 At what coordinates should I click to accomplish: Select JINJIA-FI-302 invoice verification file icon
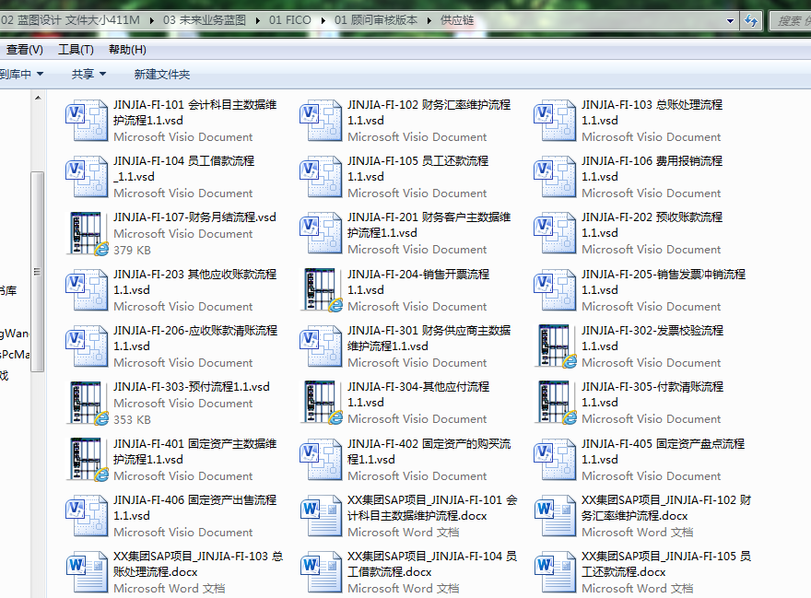[x=555, y=346]
